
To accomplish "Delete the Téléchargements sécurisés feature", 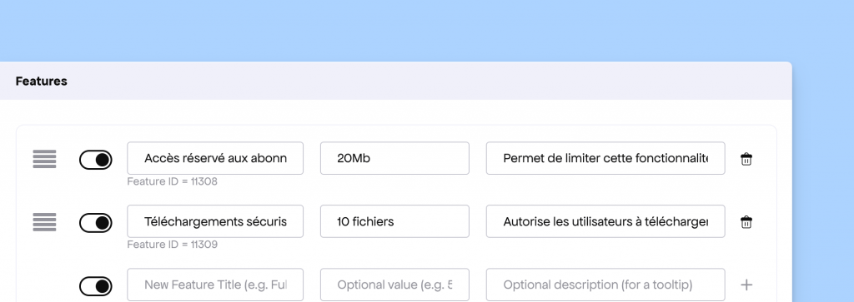I will pos(746,222).
